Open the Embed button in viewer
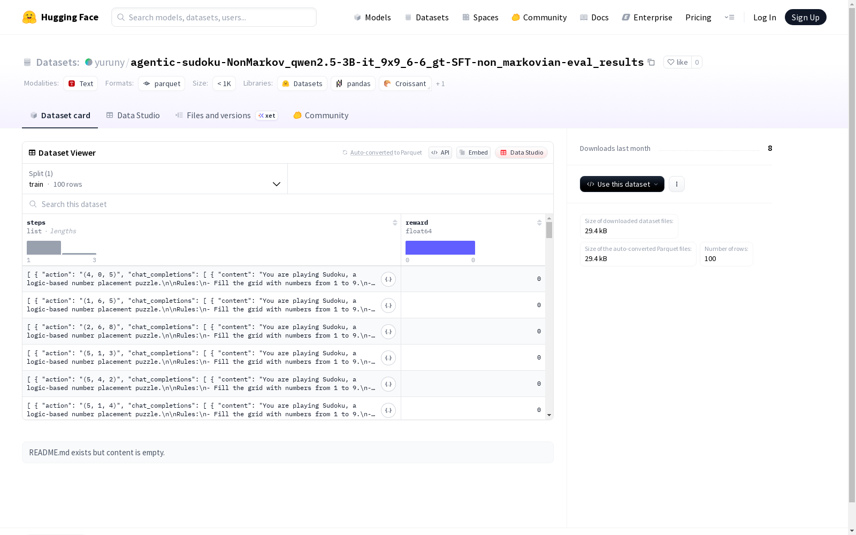Viewport: 856px width, 535px height. (473, 152)
